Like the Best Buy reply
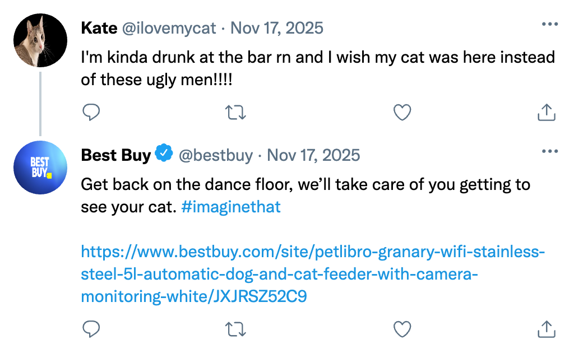 (402, 329)
